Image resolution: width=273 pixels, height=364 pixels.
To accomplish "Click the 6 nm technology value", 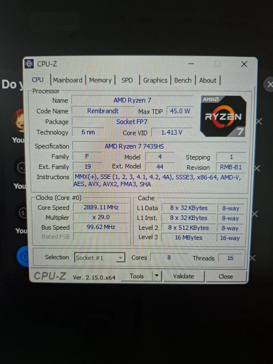I will (88, 132).
